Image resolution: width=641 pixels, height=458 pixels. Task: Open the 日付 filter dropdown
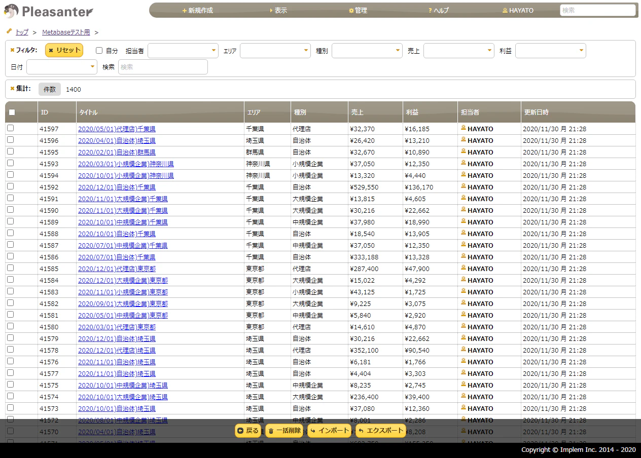coord(62,67)
